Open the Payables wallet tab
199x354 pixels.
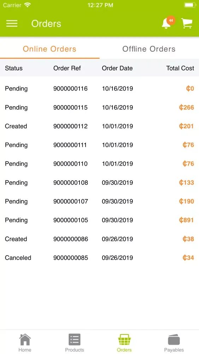click(174, 343)
